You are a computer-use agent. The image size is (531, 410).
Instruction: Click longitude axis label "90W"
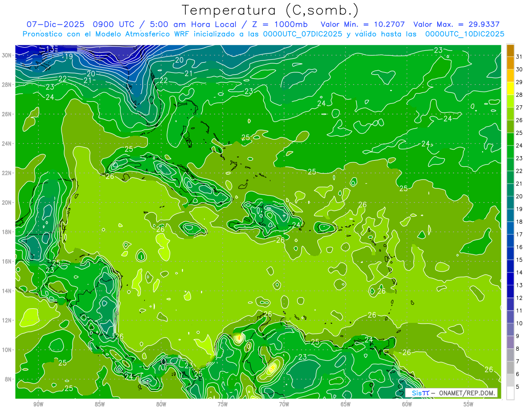click(38, 404)
